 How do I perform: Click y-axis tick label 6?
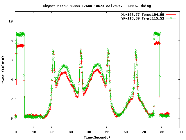[x=12, y=60]
